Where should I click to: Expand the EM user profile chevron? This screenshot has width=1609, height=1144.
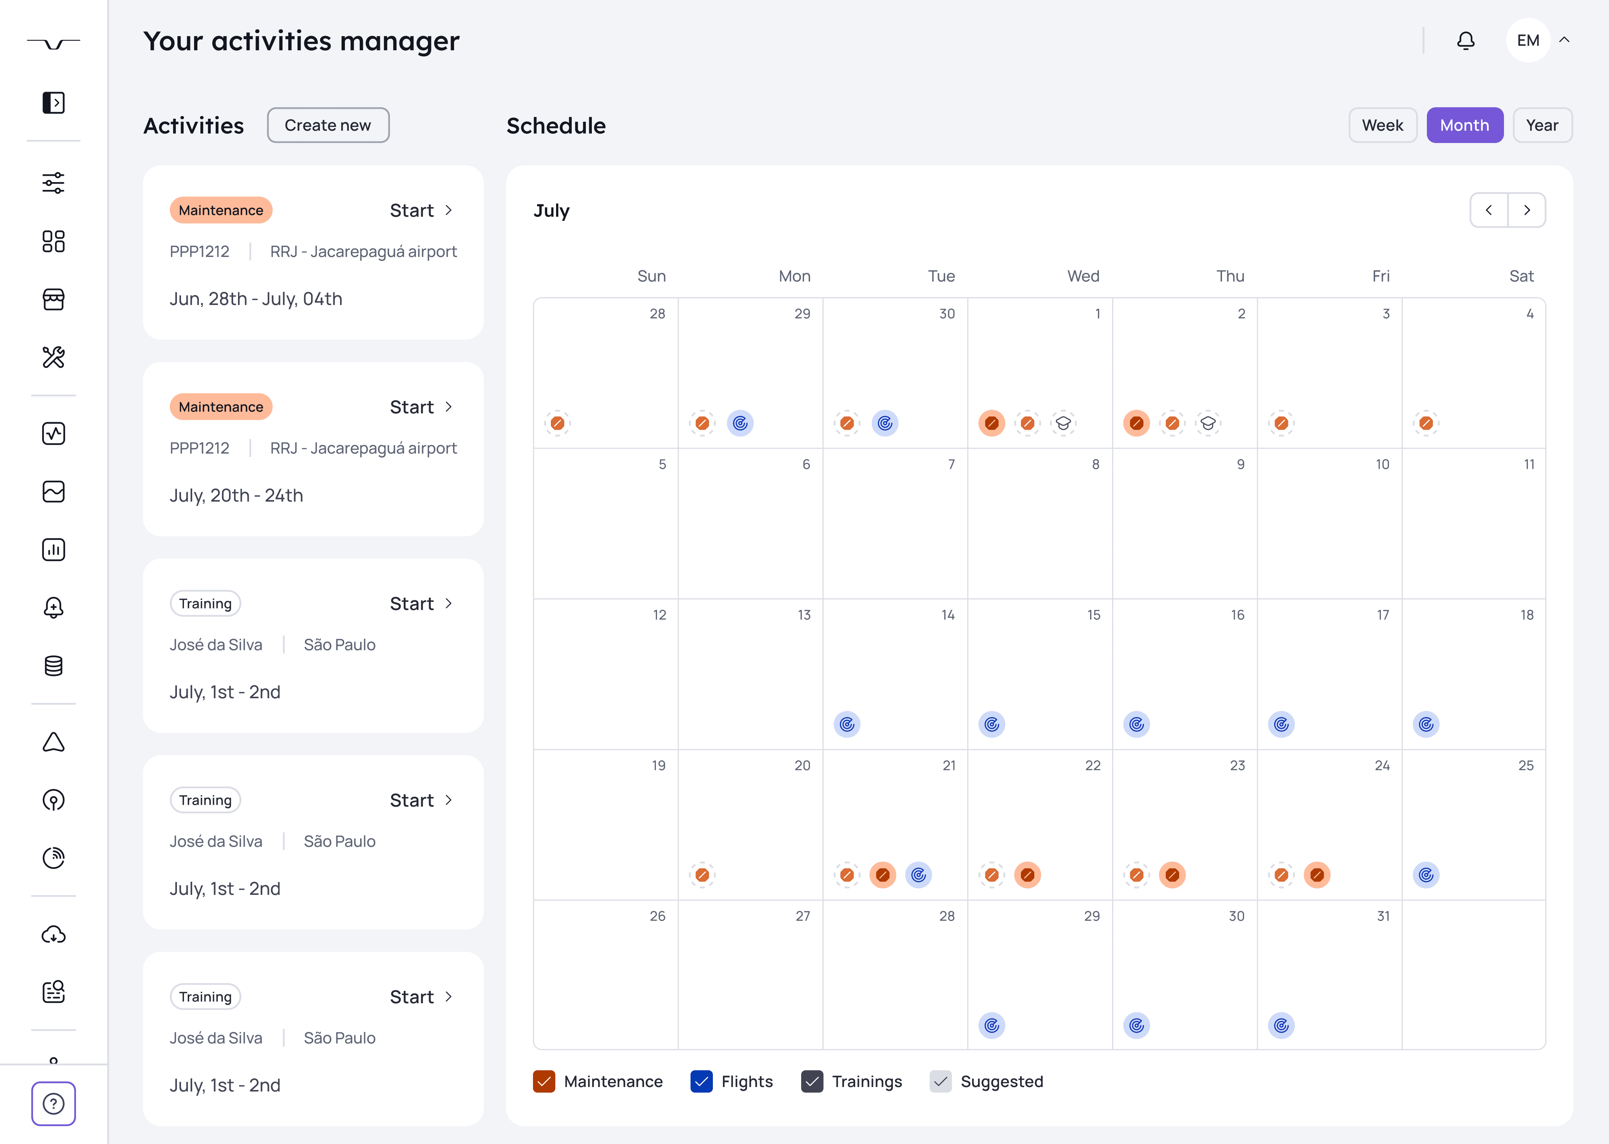pyautogui.click(x=1564, y=40)
